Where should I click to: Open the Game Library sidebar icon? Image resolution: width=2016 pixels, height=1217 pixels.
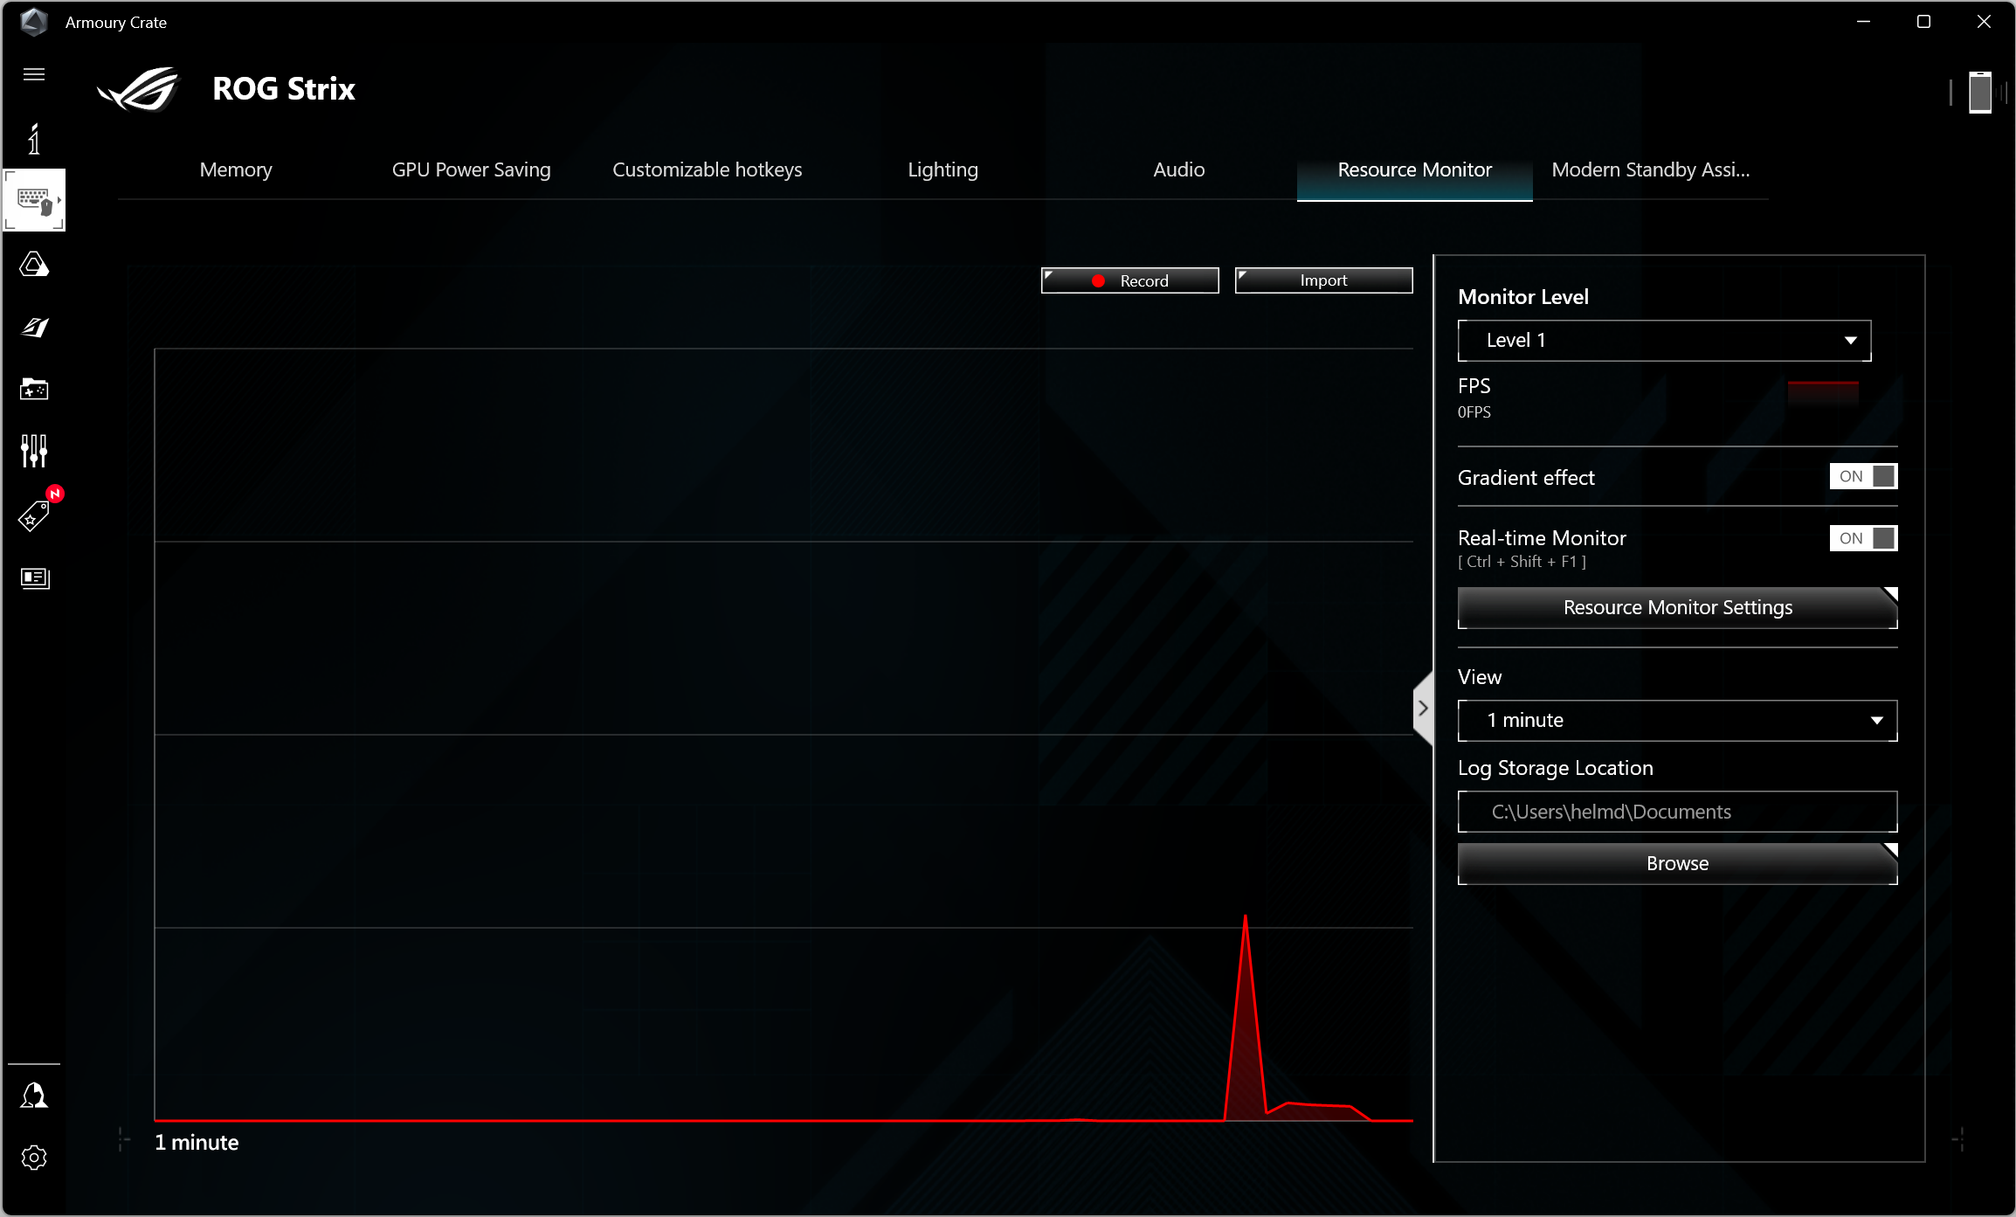tap(34, 389)
